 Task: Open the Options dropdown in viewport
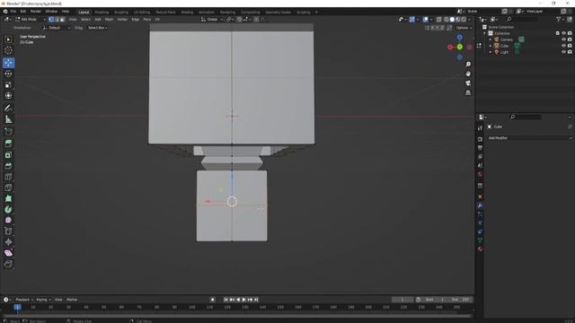pyautogui.click(x=464, y=28)
